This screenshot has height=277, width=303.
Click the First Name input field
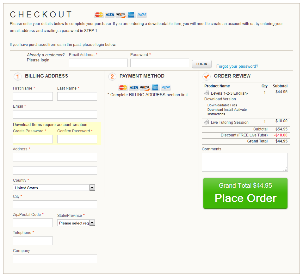[x=33, y=96]
